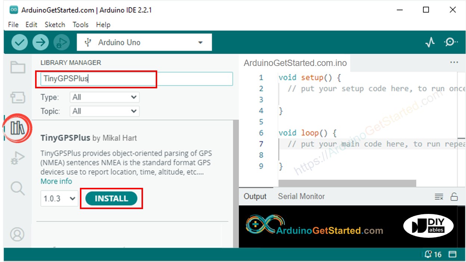Click the Verify sketch checkmark icon

(x=19, y=42)
